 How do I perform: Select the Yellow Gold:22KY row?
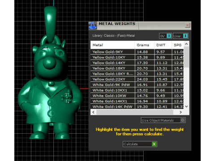[x=137, y=79]
